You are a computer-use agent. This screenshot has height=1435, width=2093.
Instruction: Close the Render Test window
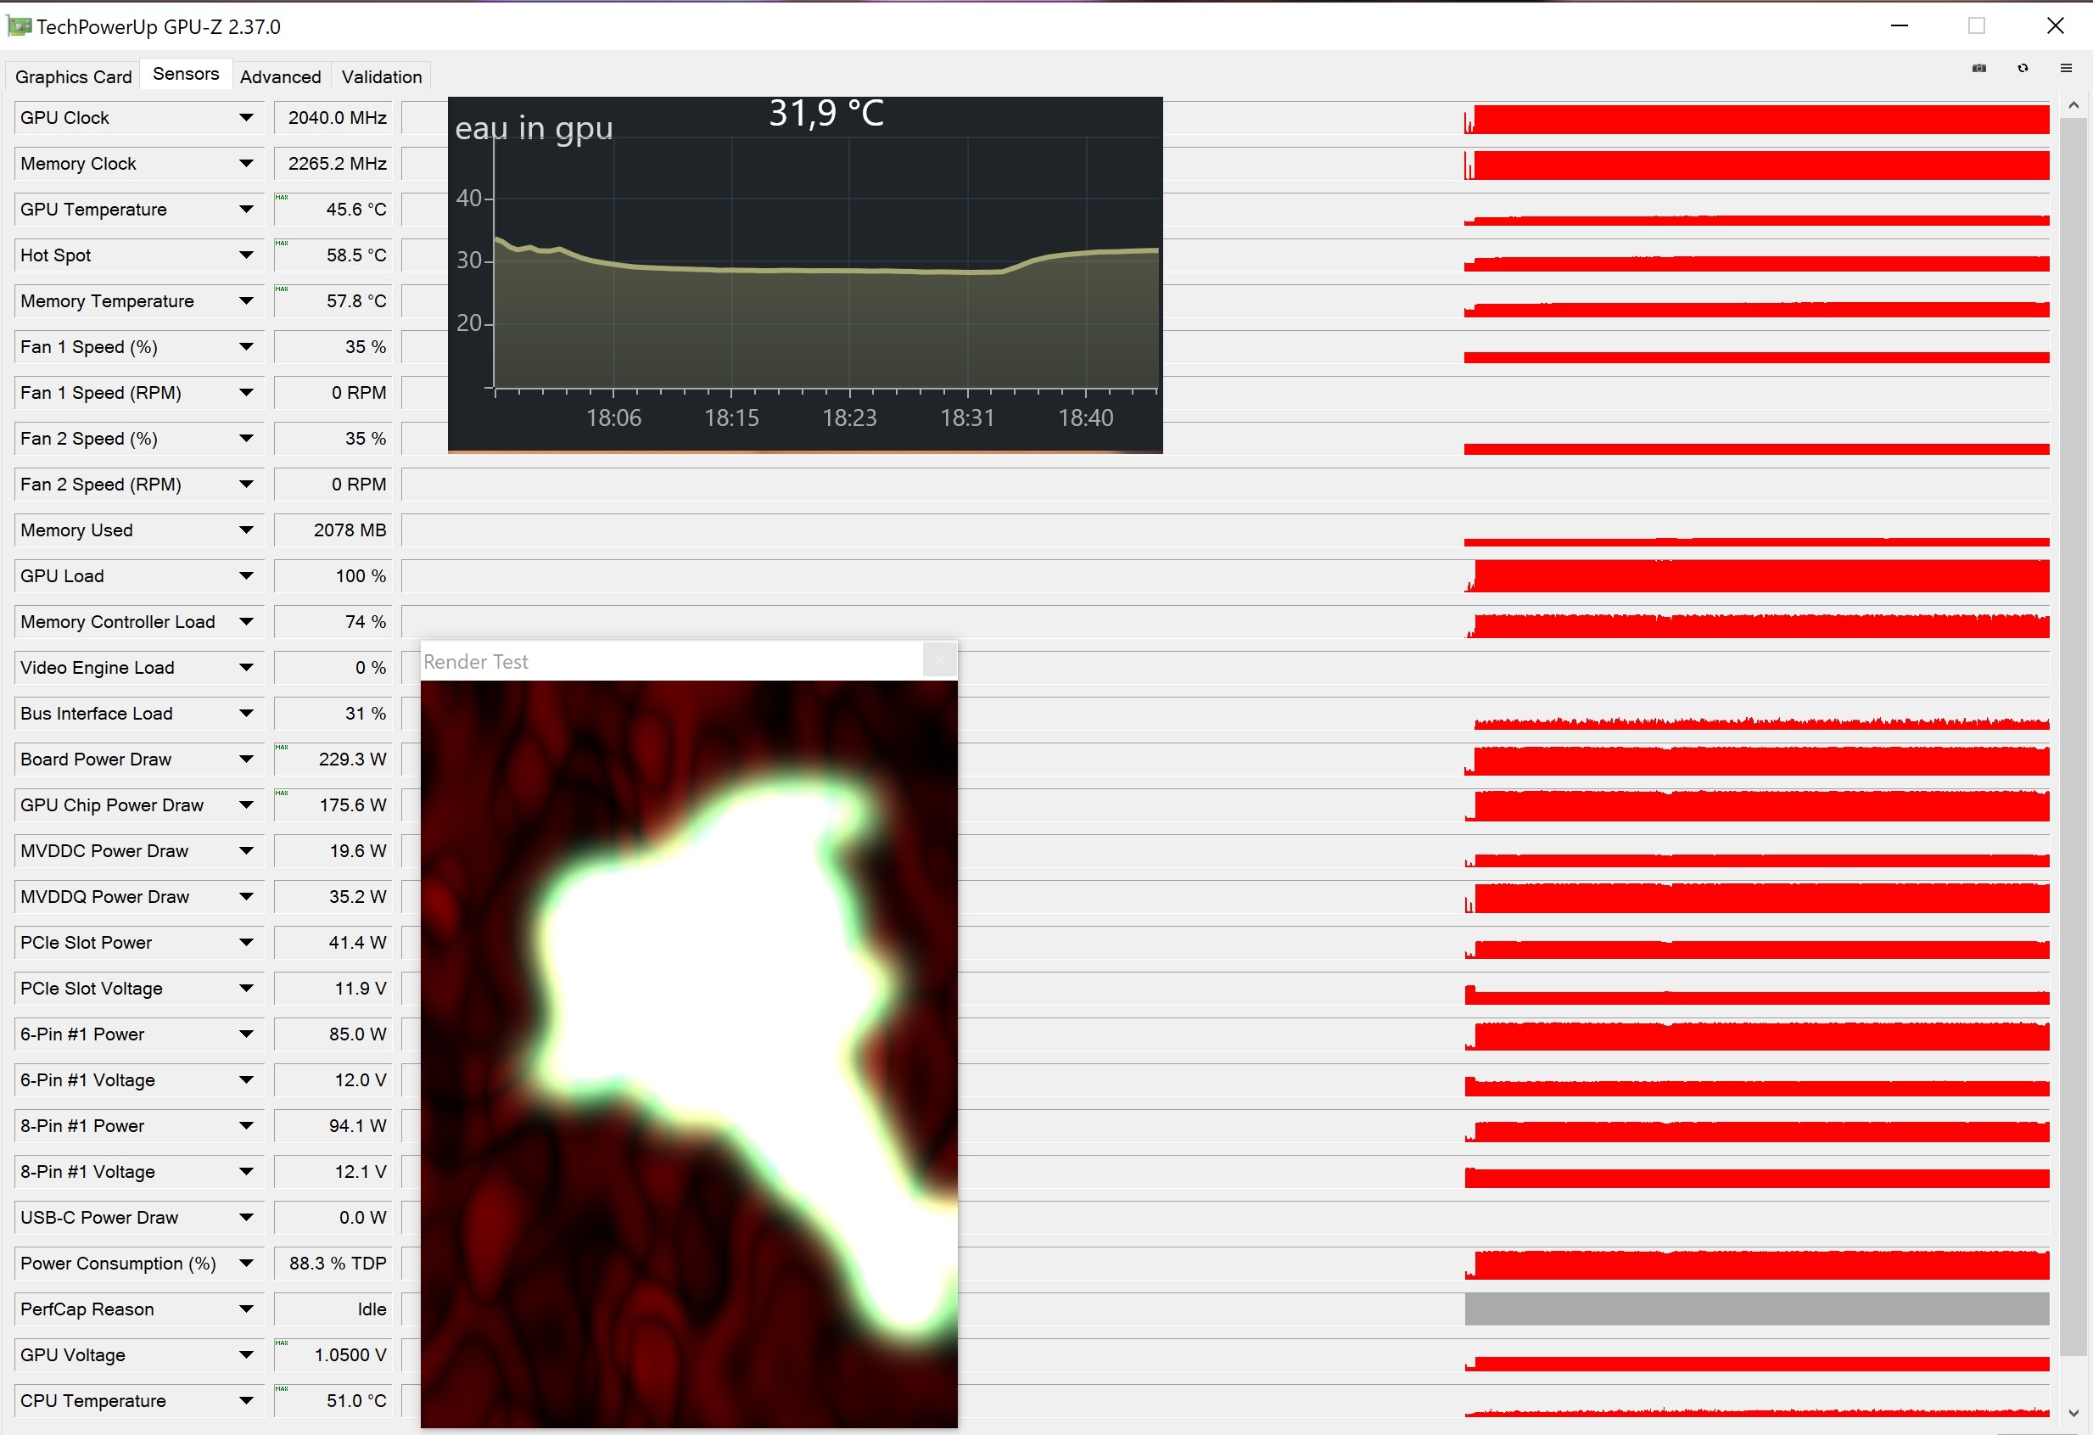pyautogui.click(x=939, y=661)
